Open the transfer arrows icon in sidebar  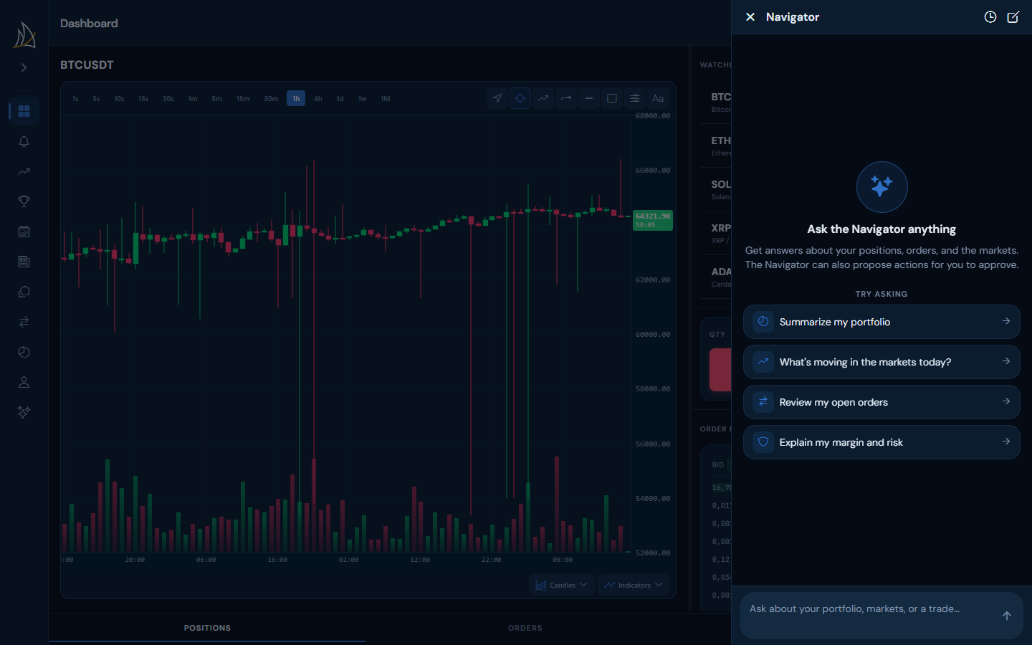click(x=24, y=322)
